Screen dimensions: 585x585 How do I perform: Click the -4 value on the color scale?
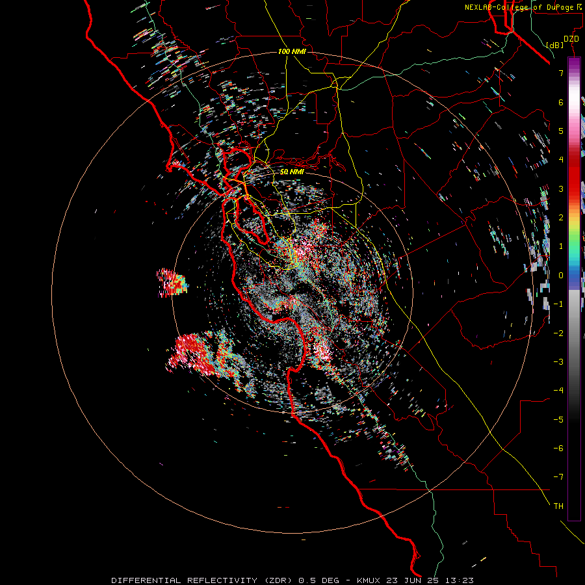[558, 391]
